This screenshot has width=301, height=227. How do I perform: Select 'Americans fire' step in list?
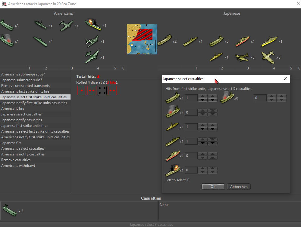pos(13,109)
